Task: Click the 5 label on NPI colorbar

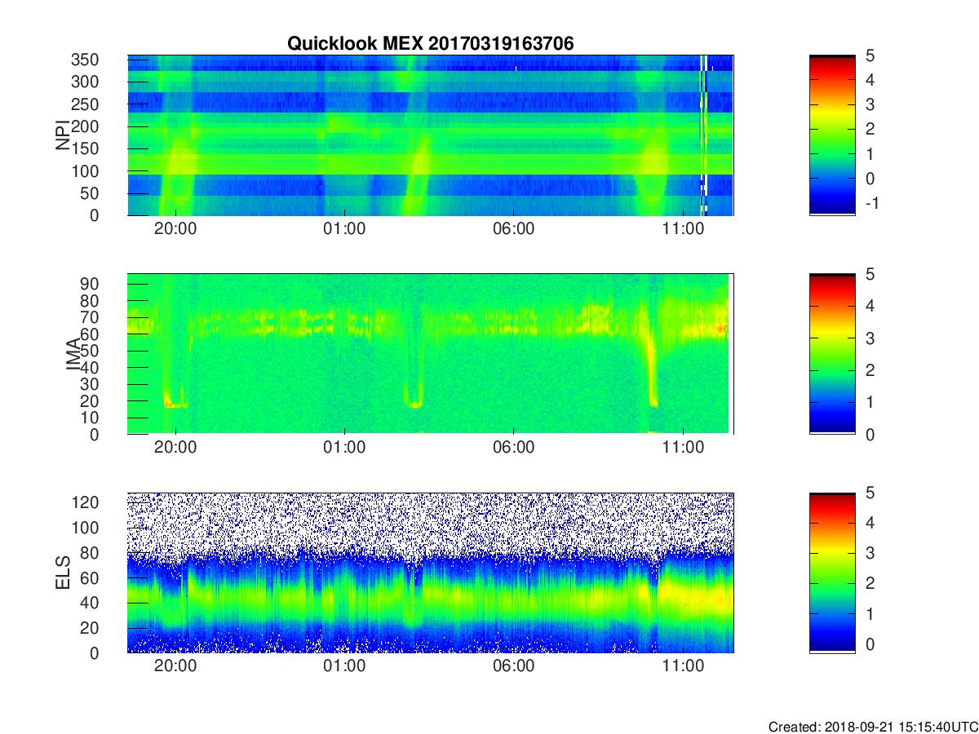Action: [x=869, y=55]
